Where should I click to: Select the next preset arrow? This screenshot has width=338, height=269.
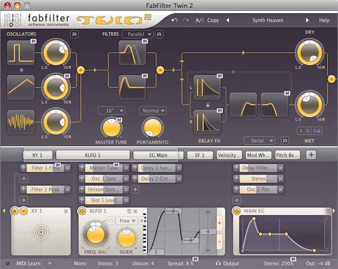pyautogui.click(x=307, y=20)
